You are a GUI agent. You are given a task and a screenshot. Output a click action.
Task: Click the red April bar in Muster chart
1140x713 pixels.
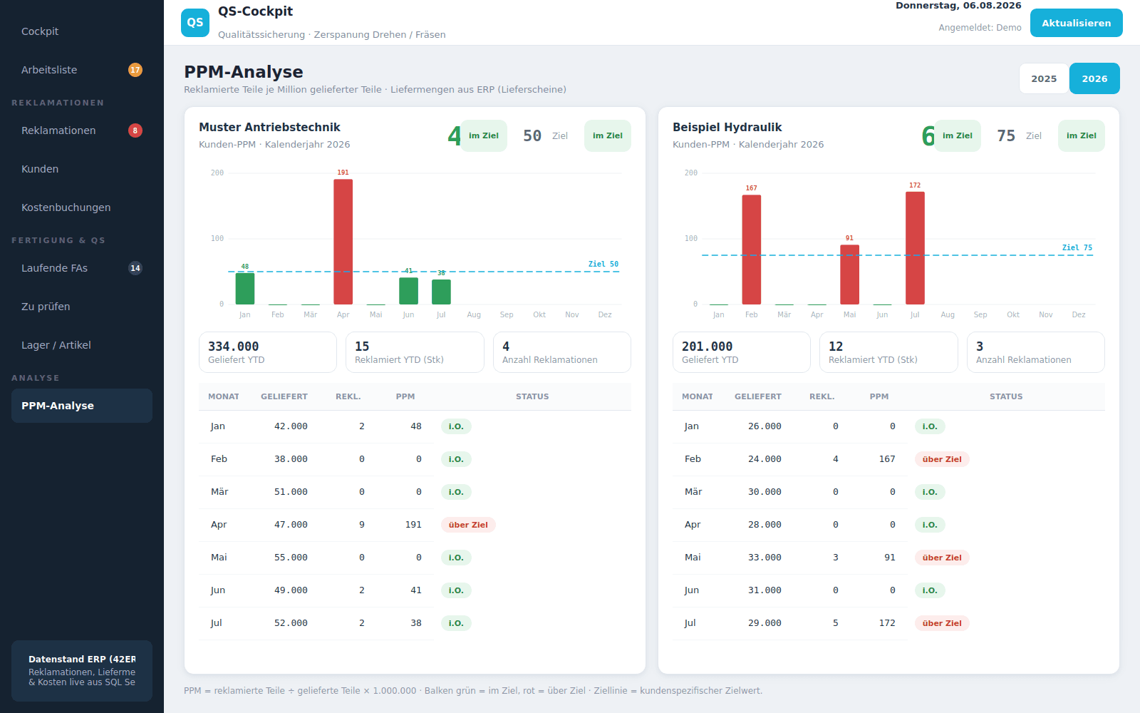[x=343, y=242]
